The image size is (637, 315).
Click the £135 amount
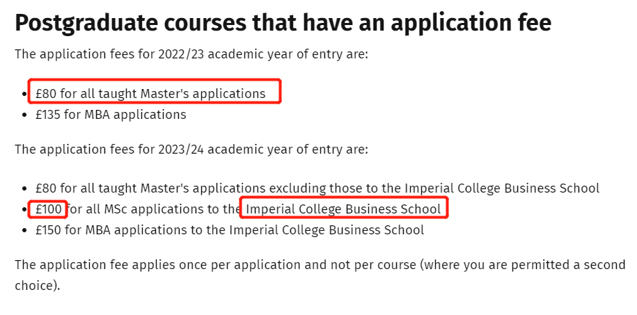click(x=49, y=114)
